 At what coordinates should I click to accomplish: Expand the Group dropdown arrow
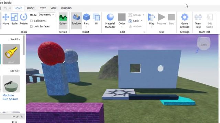(143, 15)
